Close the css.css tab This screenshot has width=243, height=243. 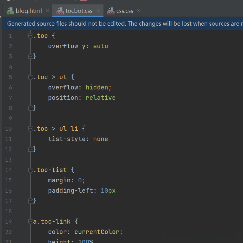coord(139,11)
